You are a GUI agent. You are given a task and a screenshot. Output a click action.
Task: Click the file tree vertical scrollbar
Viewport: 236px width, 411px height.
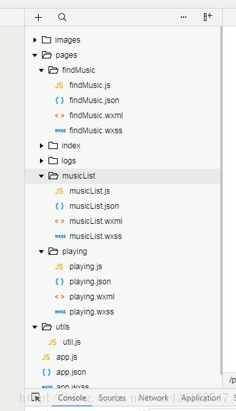point(222,199)
